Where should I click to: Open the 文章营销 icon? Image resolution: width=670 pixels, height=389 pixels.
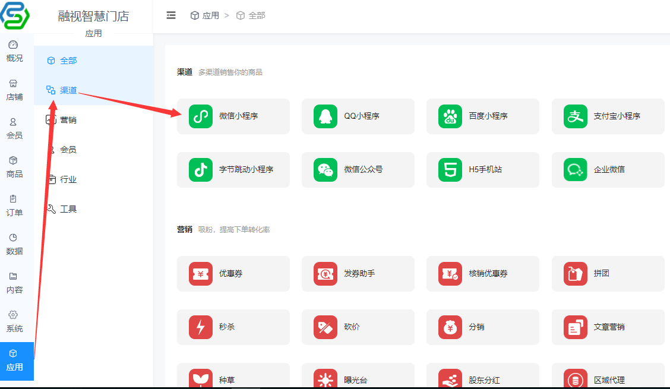[575, 327]
